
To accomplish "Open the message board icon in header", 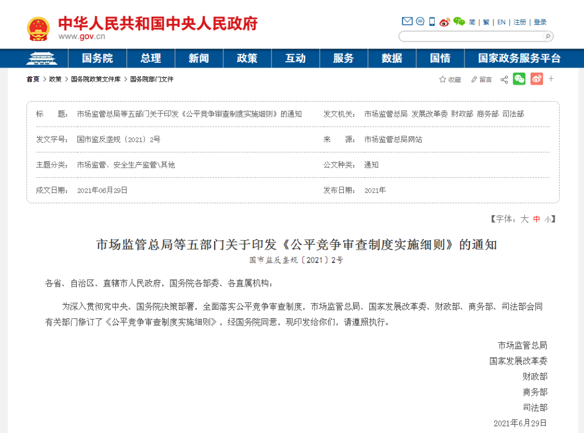I will [420, 22].
